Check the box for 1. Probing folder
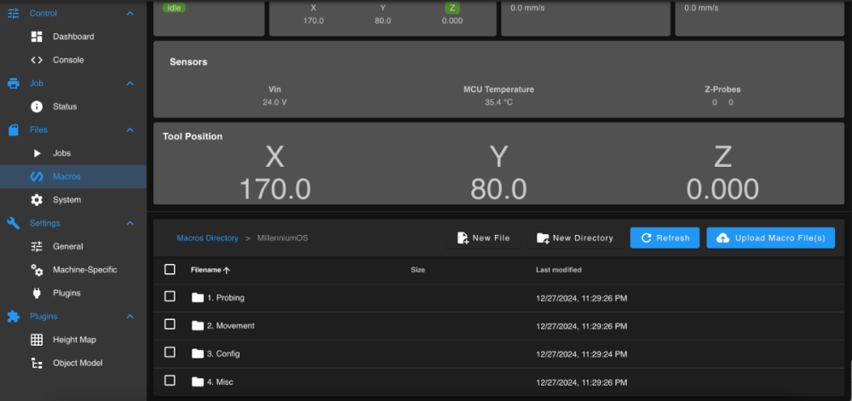The image size is (852, 401). coord(170,296)
